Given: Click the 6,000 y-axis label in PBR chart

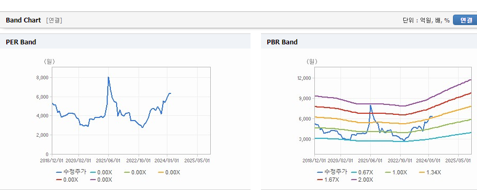Looking at the screenshot, I should point(304,118).
